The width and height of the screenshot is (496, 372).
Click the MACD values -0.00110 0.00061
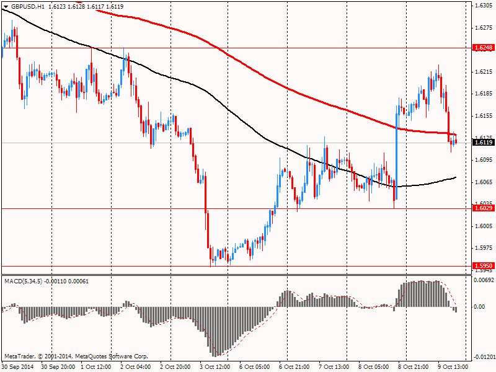coord(66,281)
